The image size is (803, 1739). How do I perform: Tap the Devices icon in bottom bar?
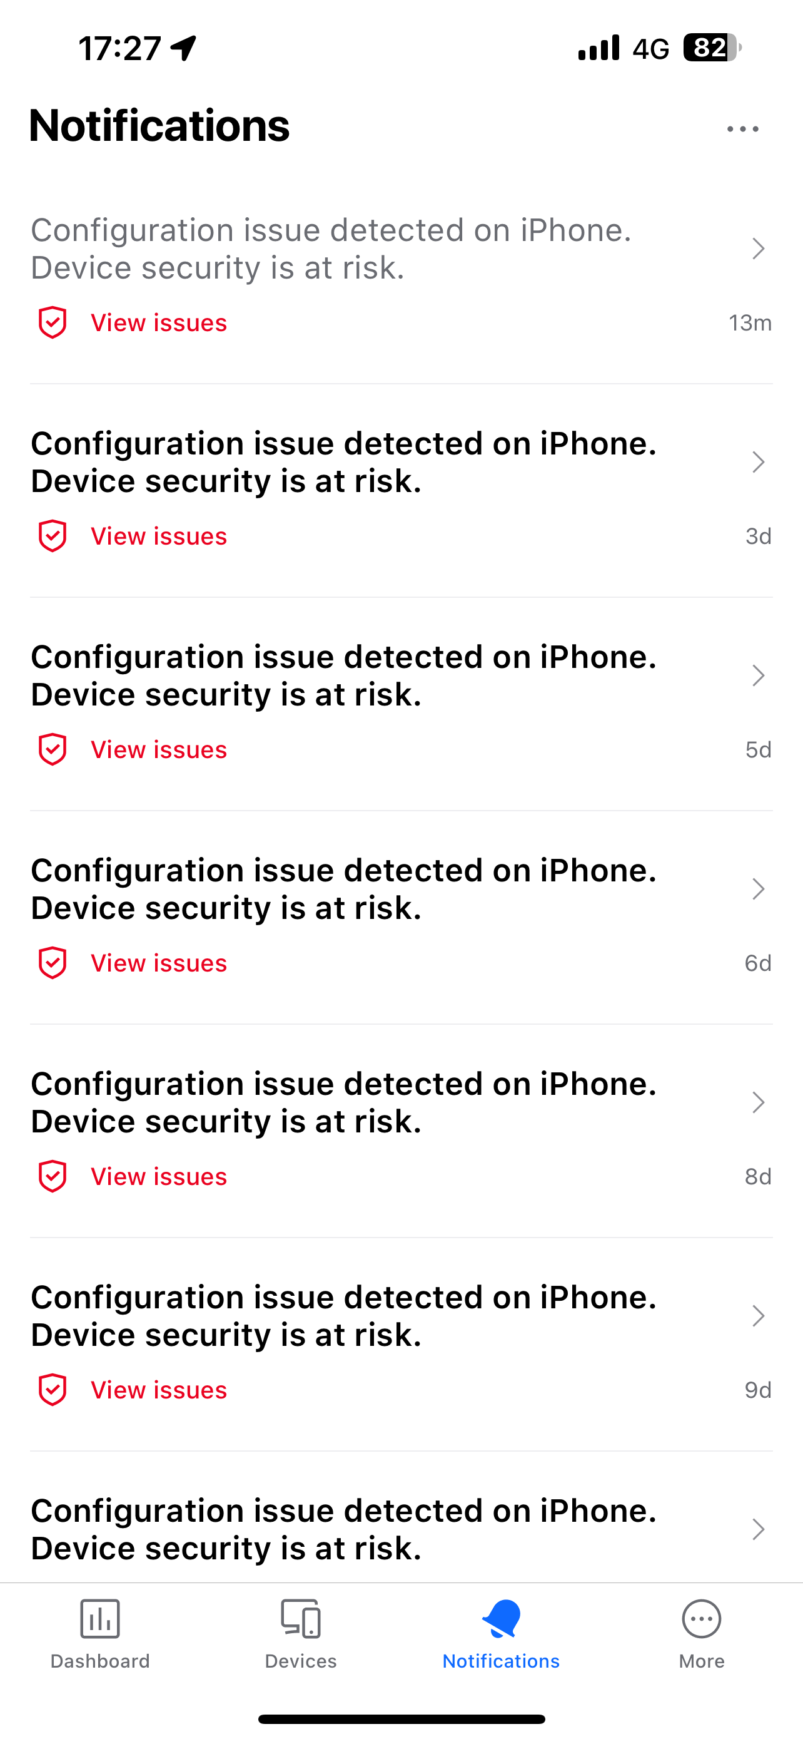pyautogui.click(x=301, y=1618)
